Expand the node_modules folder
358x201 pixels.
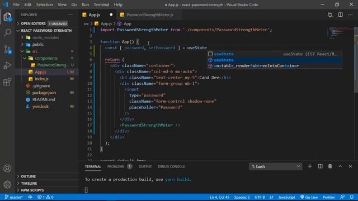[x=47, y=37]
